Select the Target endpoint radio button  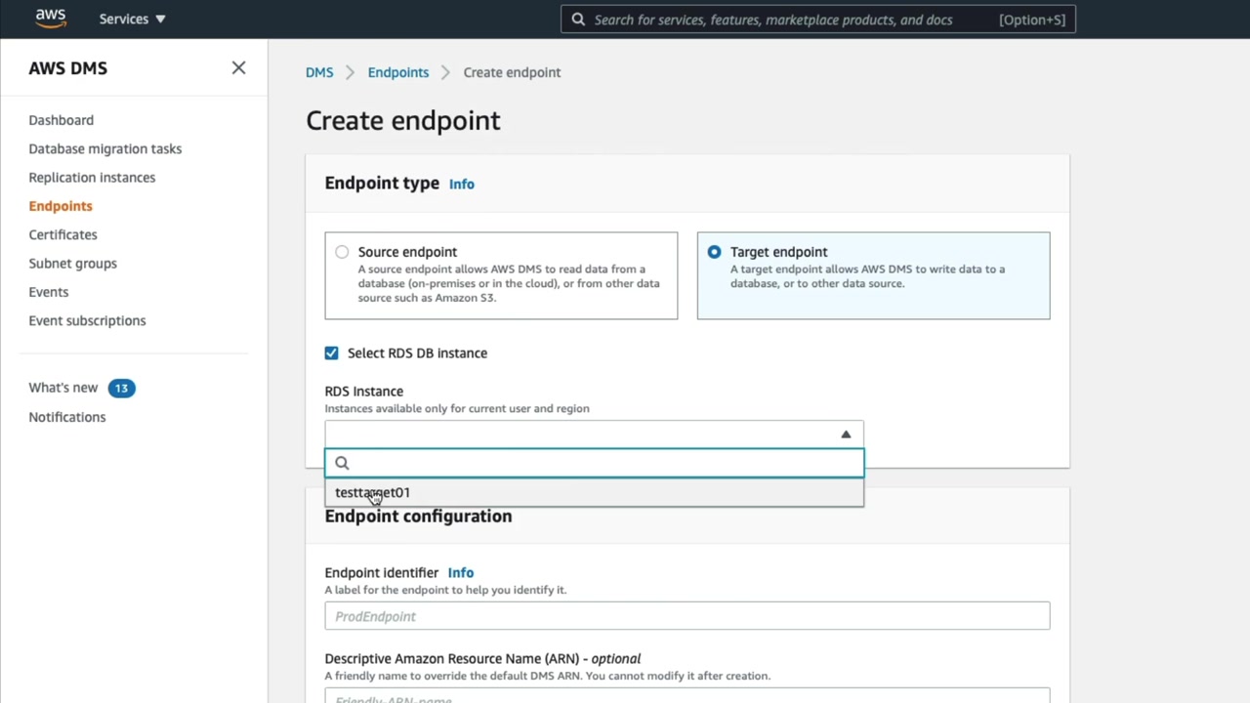click(x=714, y=252)
